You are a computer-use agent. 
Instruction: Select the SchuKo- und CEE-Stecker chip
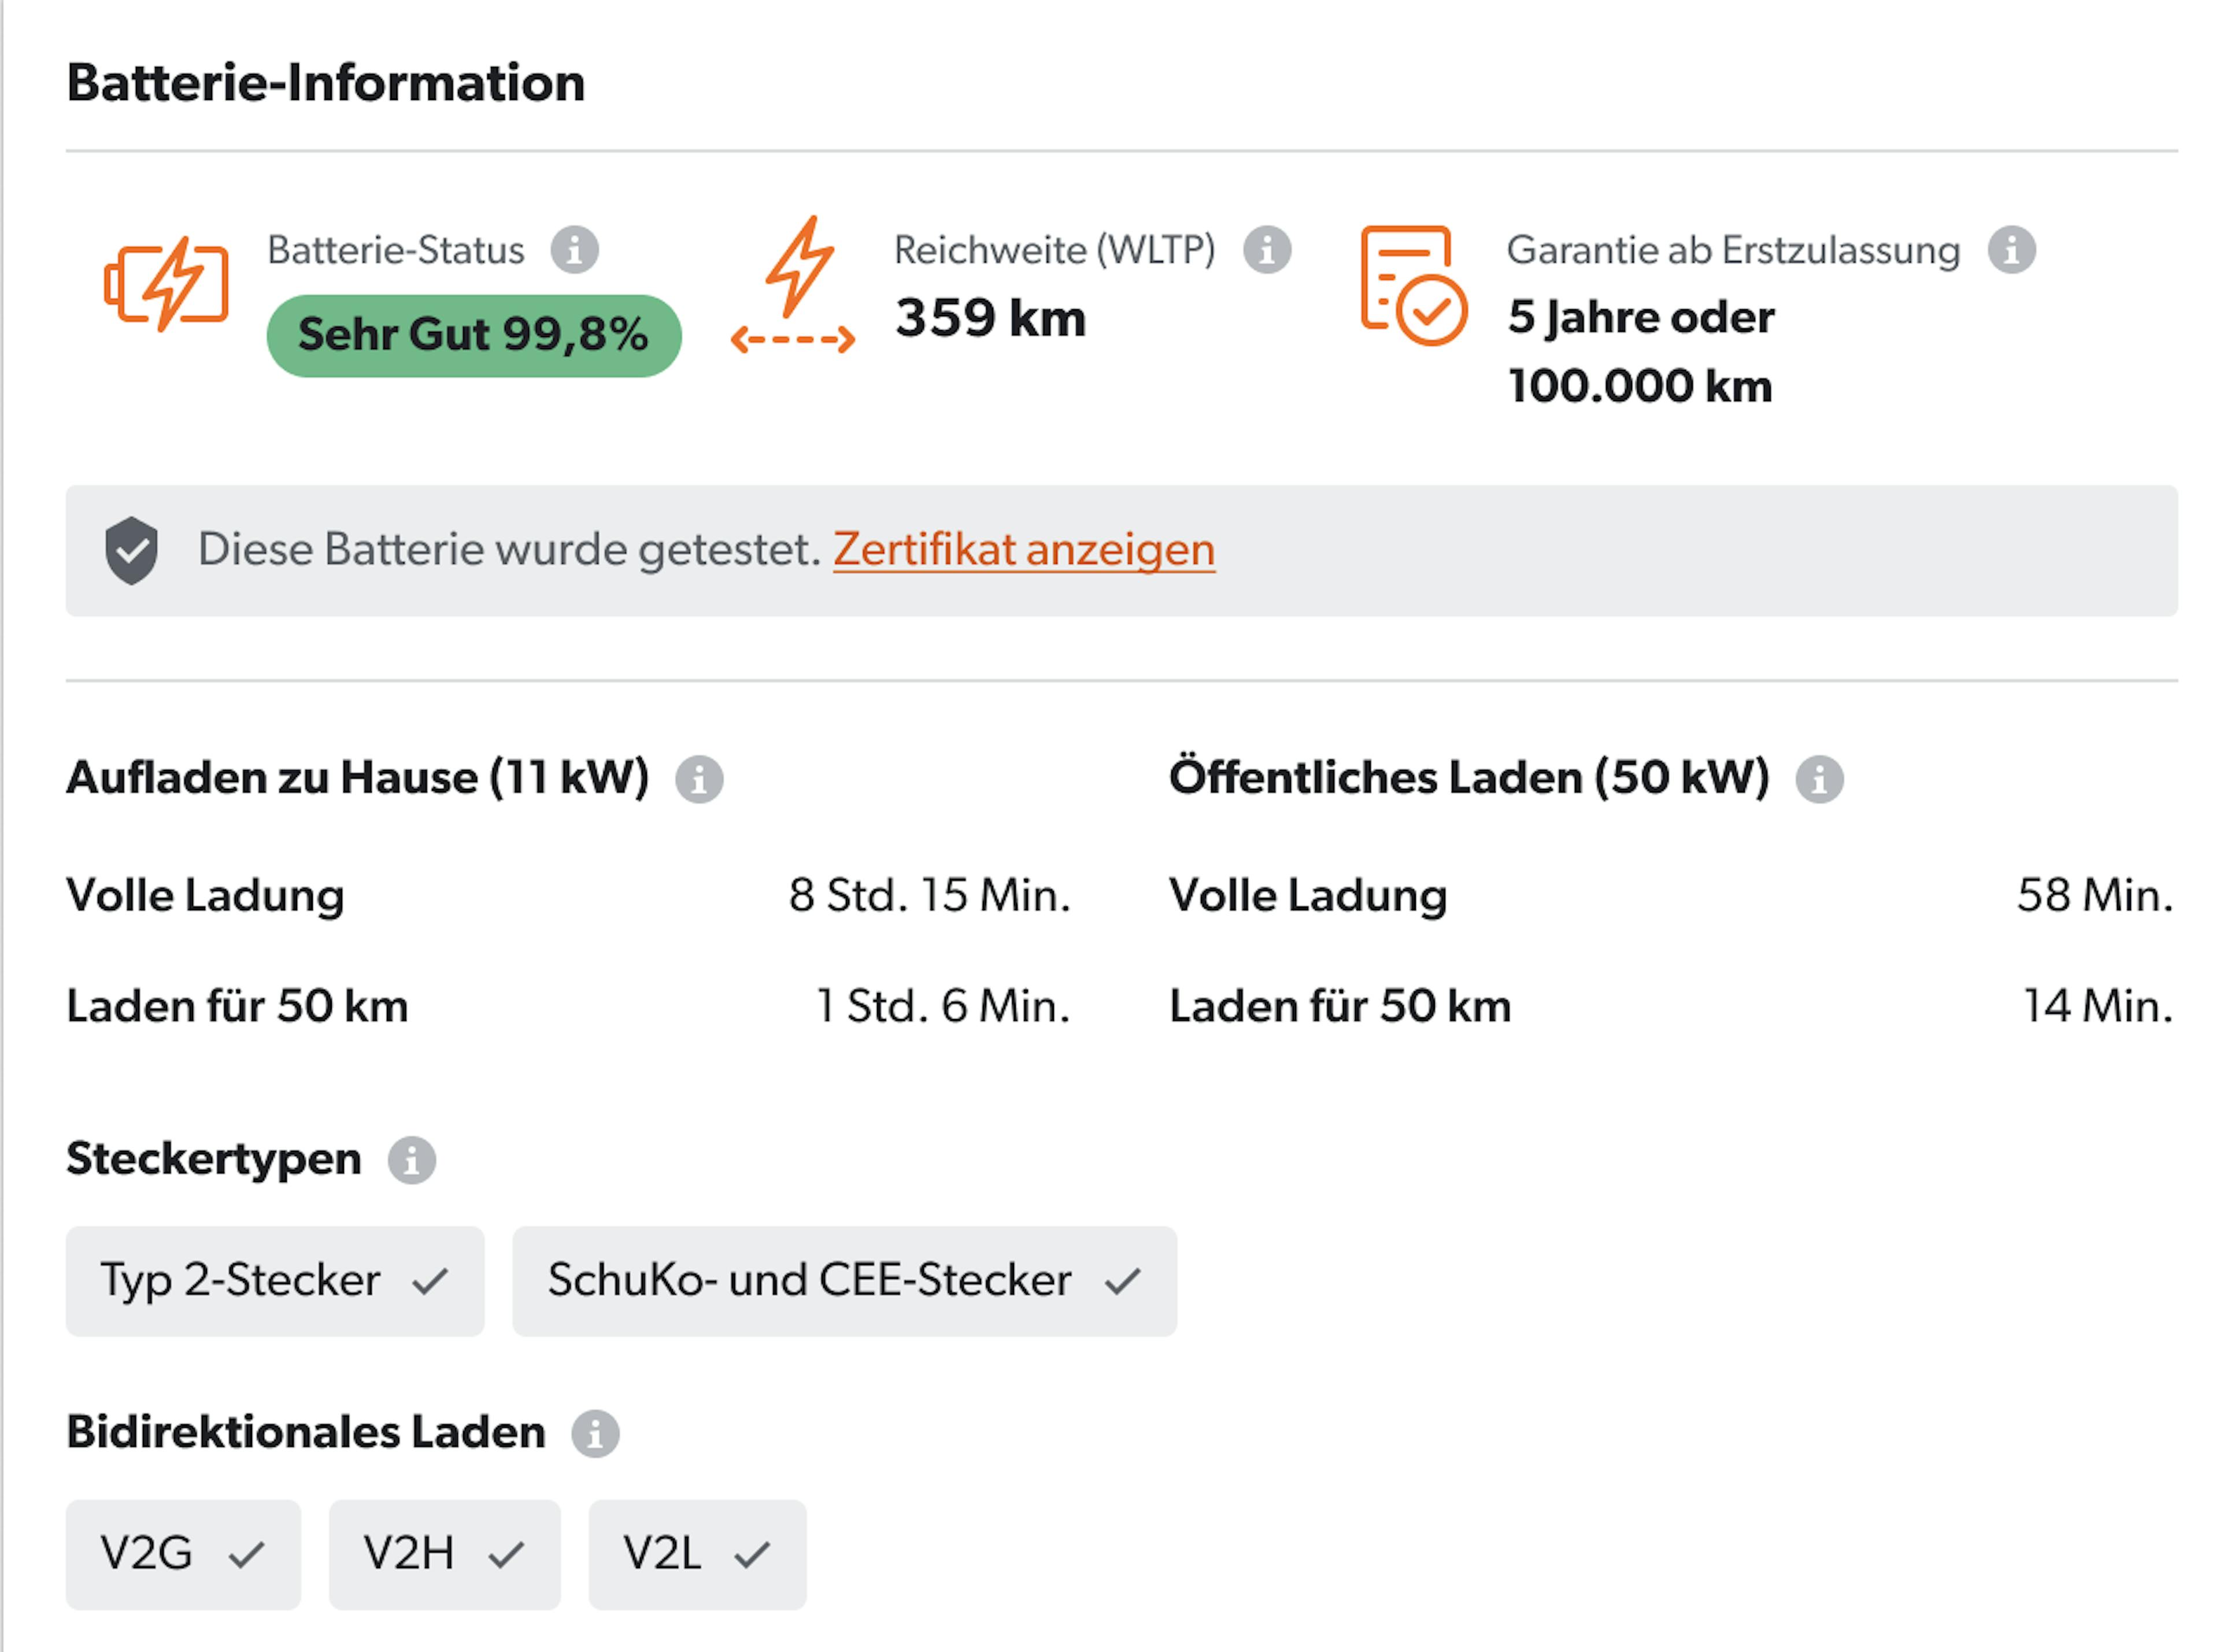coord(845,1281)
